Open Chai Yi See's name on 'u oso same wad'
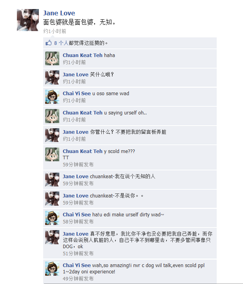Screen dimensions: 243x284 pos(77,94)
